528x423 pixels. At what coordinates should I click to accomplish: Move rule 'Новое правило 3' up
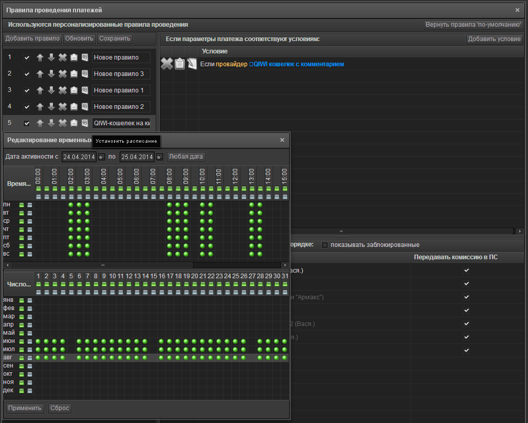pos(40,74)
